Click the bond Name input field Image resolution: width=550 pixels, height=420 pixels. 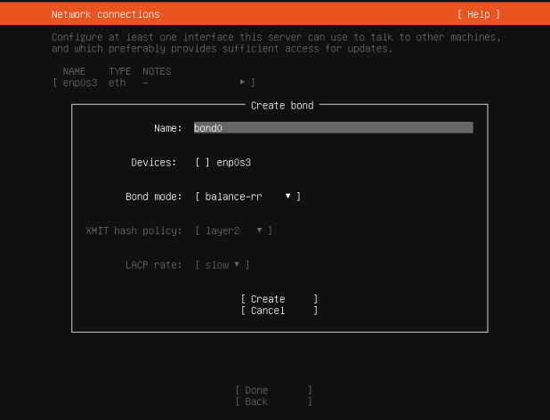point(333,127)
